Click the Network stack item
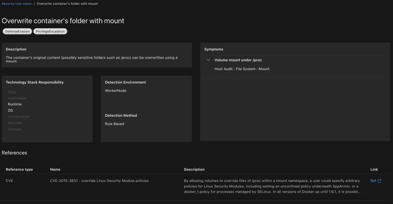Screen dimensions: 393x204 15,123
